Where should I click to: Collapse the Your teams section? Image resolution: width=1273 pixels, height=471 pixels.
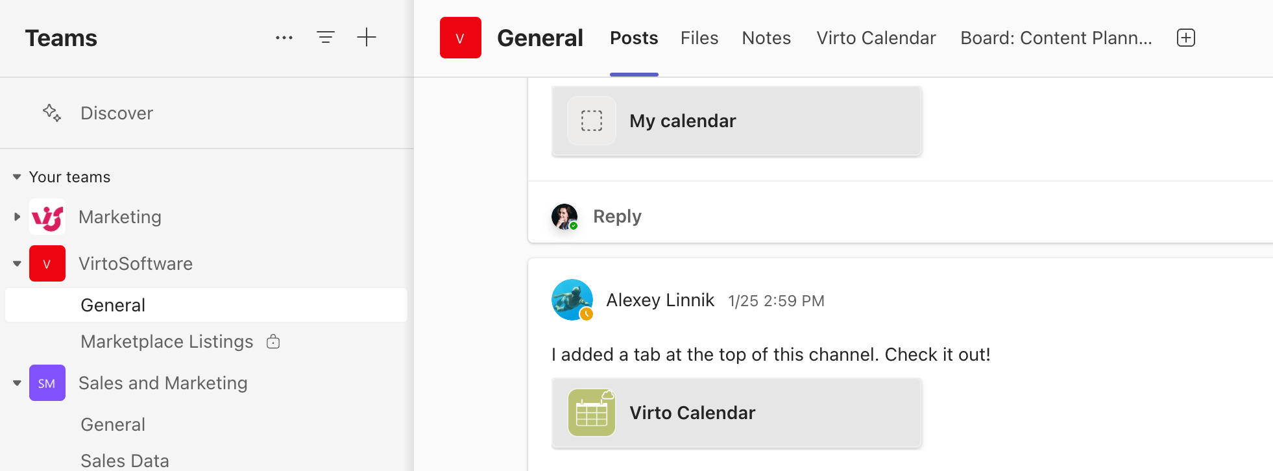(17, 177)
